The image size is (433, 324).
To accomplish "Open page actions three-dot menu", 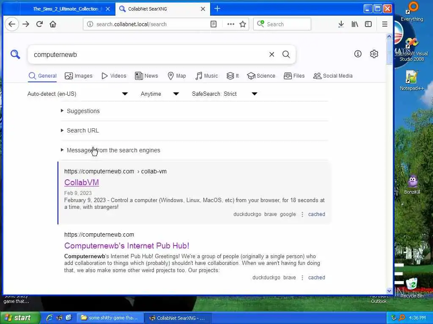I will (x=230, y=24).
